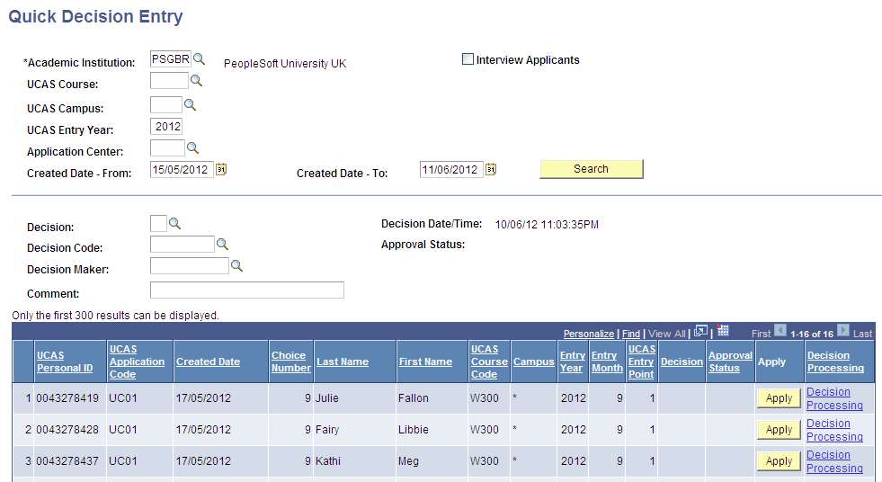Open UCAS Course lookup magnifier

(196, 80)
